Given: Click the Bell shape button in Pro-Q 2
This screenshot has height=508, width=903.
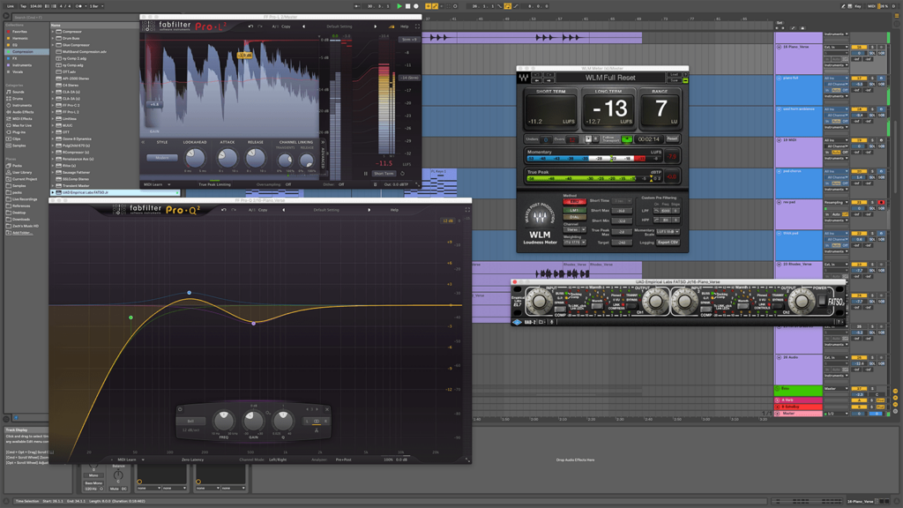Looking at the screenshot, I should (191, 421).
